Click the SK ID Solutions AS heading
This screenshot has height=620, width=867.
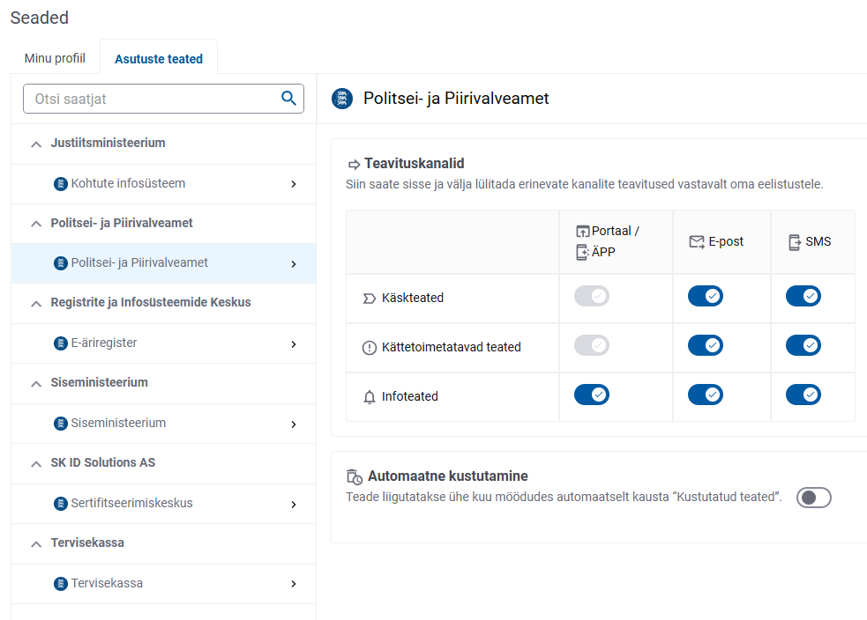tap(103, 462)
